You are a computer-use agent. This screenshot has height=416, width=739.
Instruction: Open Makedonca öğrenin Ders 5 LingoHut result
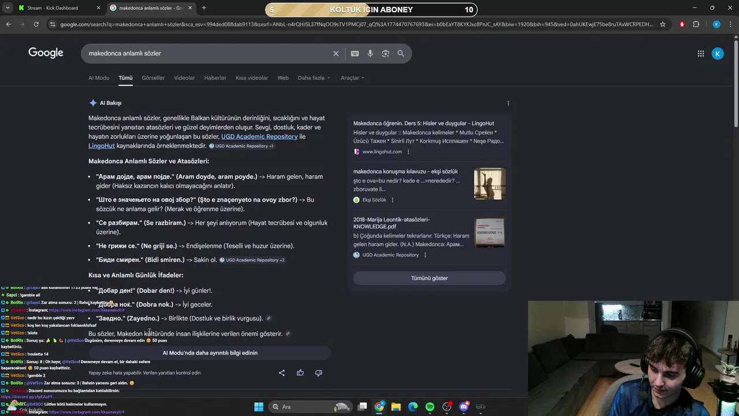click(x=424, y=123)
